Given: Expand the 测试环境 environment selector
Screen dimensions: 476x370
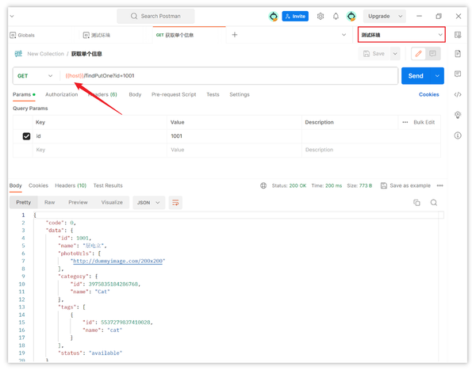Looking at the screenshot, I should [x=401, y=35].
